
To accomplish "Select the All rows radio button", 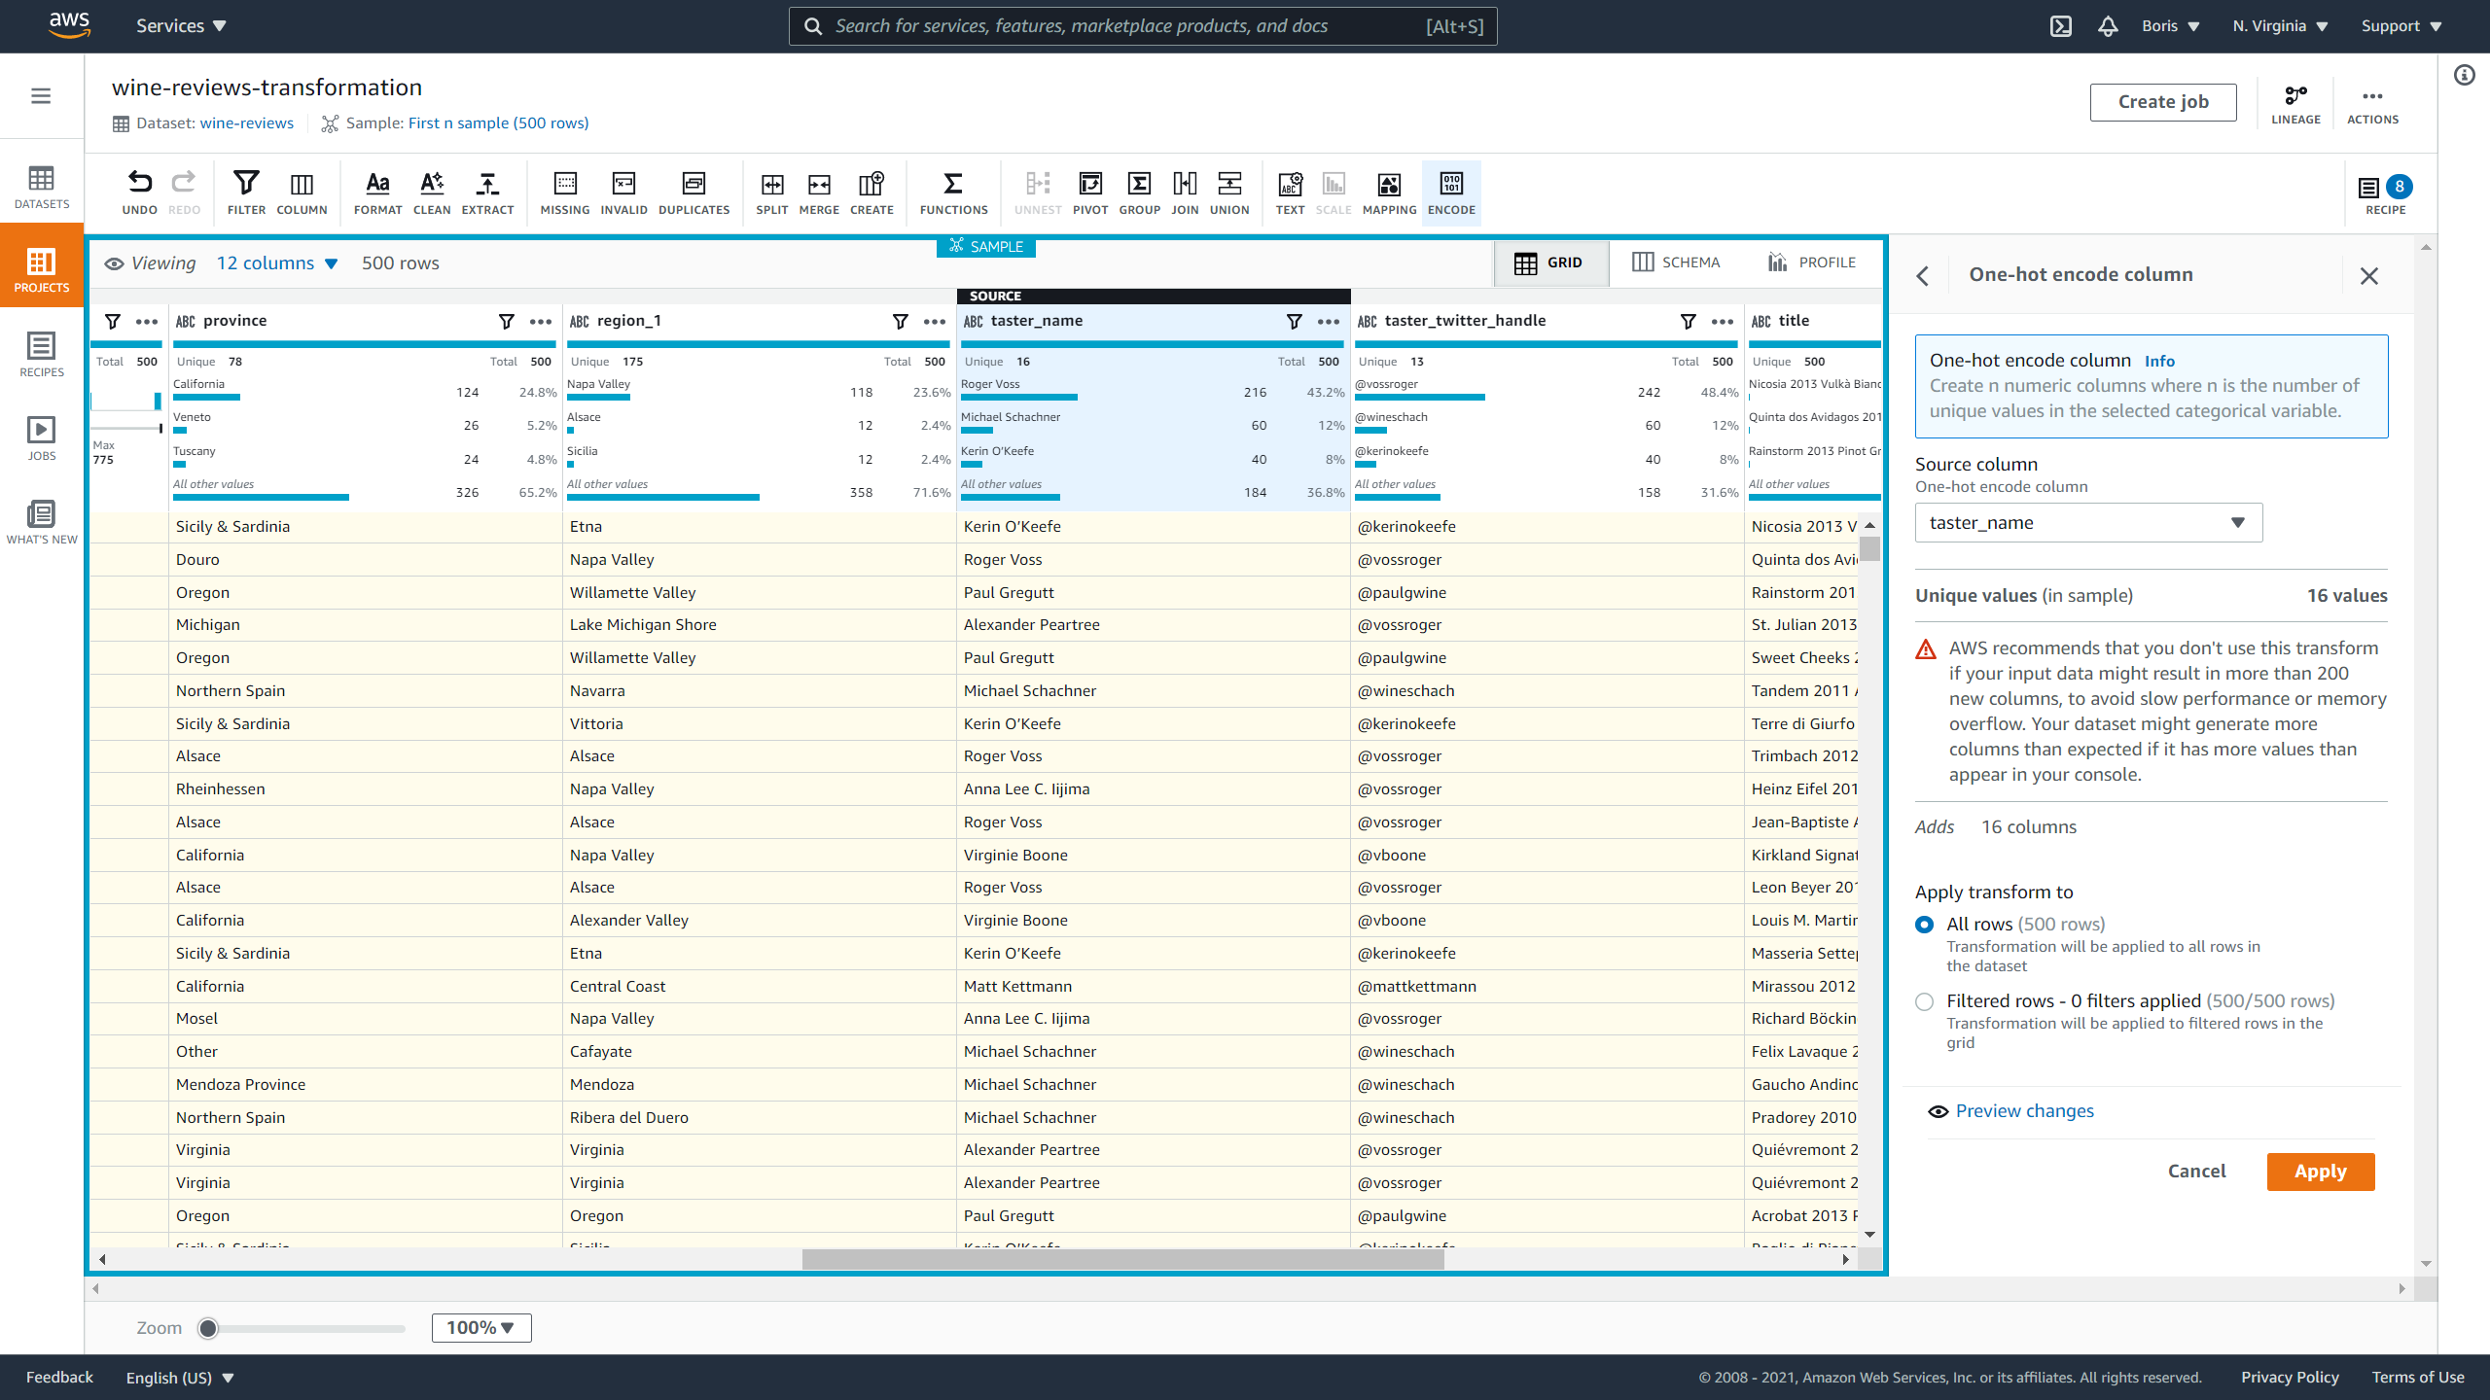I will pos(1926,923).
